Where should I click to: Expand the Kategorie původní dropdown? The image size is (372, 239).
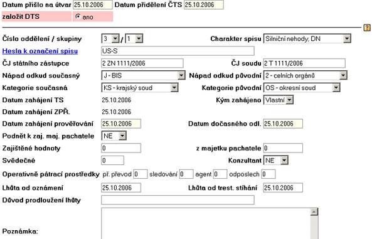point(302,88)
